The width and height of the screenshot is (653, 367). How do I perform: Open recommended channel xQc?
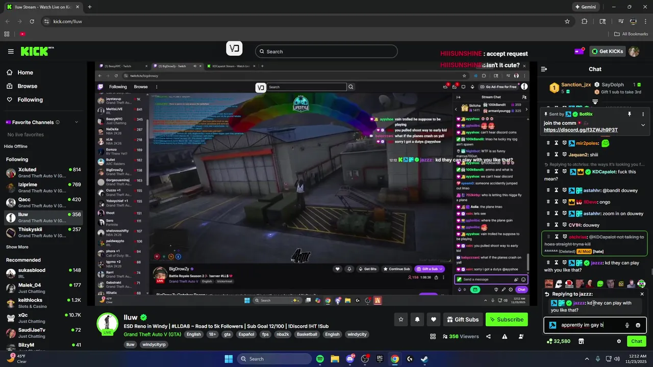(x=43, y=318)
